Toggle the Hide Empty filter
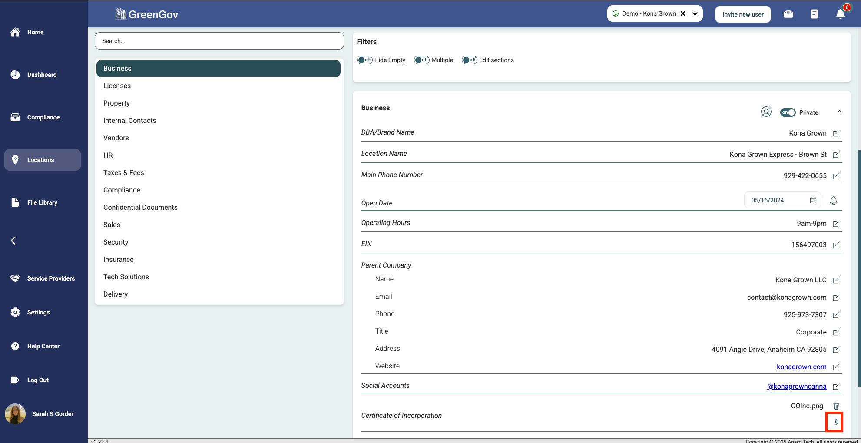Viewport: 861px width, 443px height. (365, 60)
